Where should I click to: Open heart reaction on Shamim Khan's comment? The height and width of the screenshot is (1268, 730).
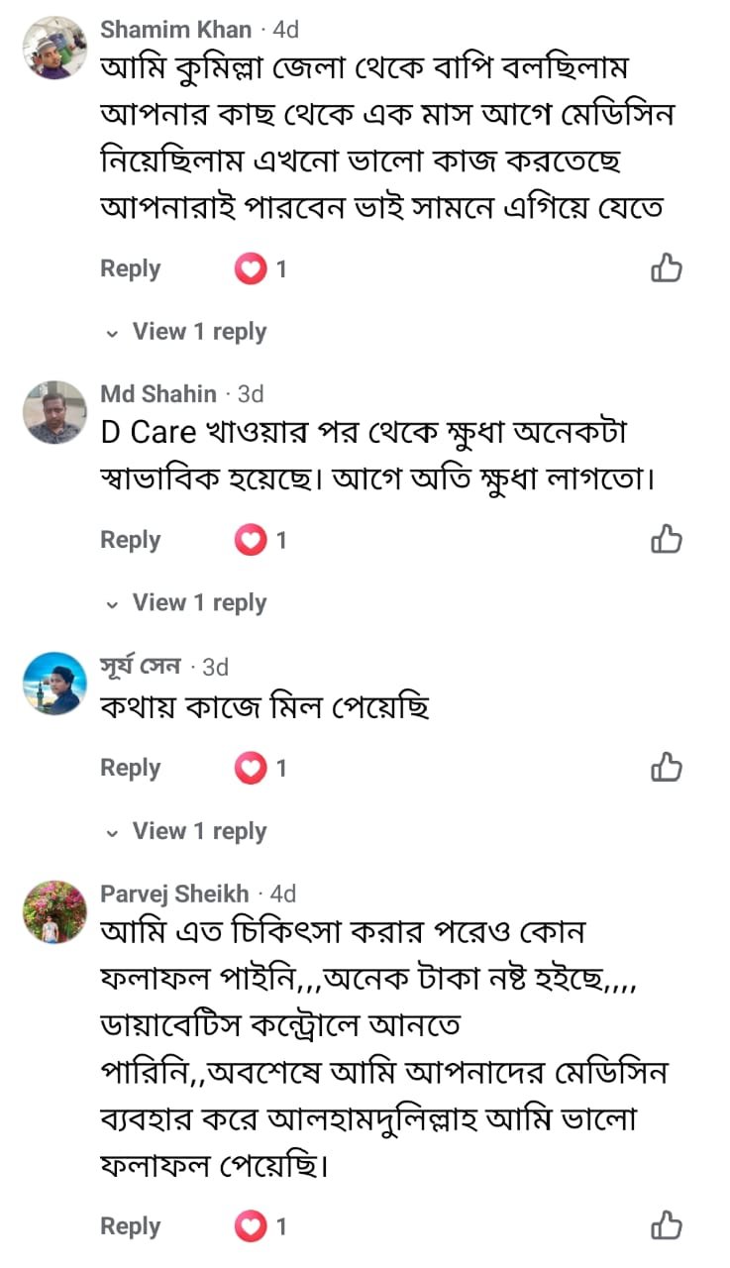tap(251, 268)
